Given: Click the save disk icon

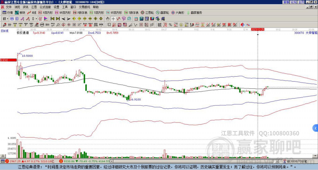Looking at the screenshot, I should point(152,19).
